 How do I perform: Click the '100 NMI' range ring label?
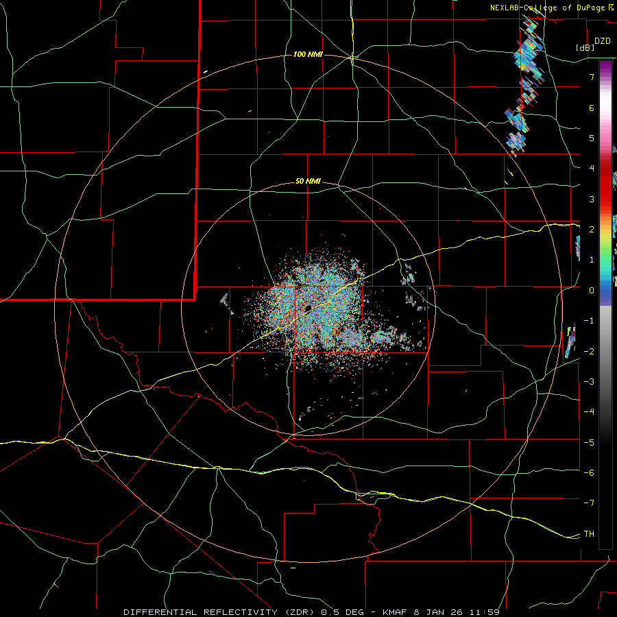[x=308, y=54]
